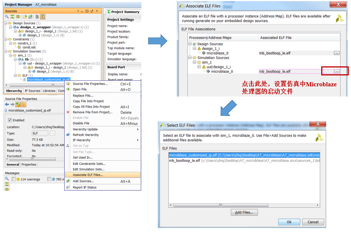This screenshot has height=233, width=351.
Task: Click the collapse all icon in Messages panel
Action: pyautogui.click(x=7, y=184)
